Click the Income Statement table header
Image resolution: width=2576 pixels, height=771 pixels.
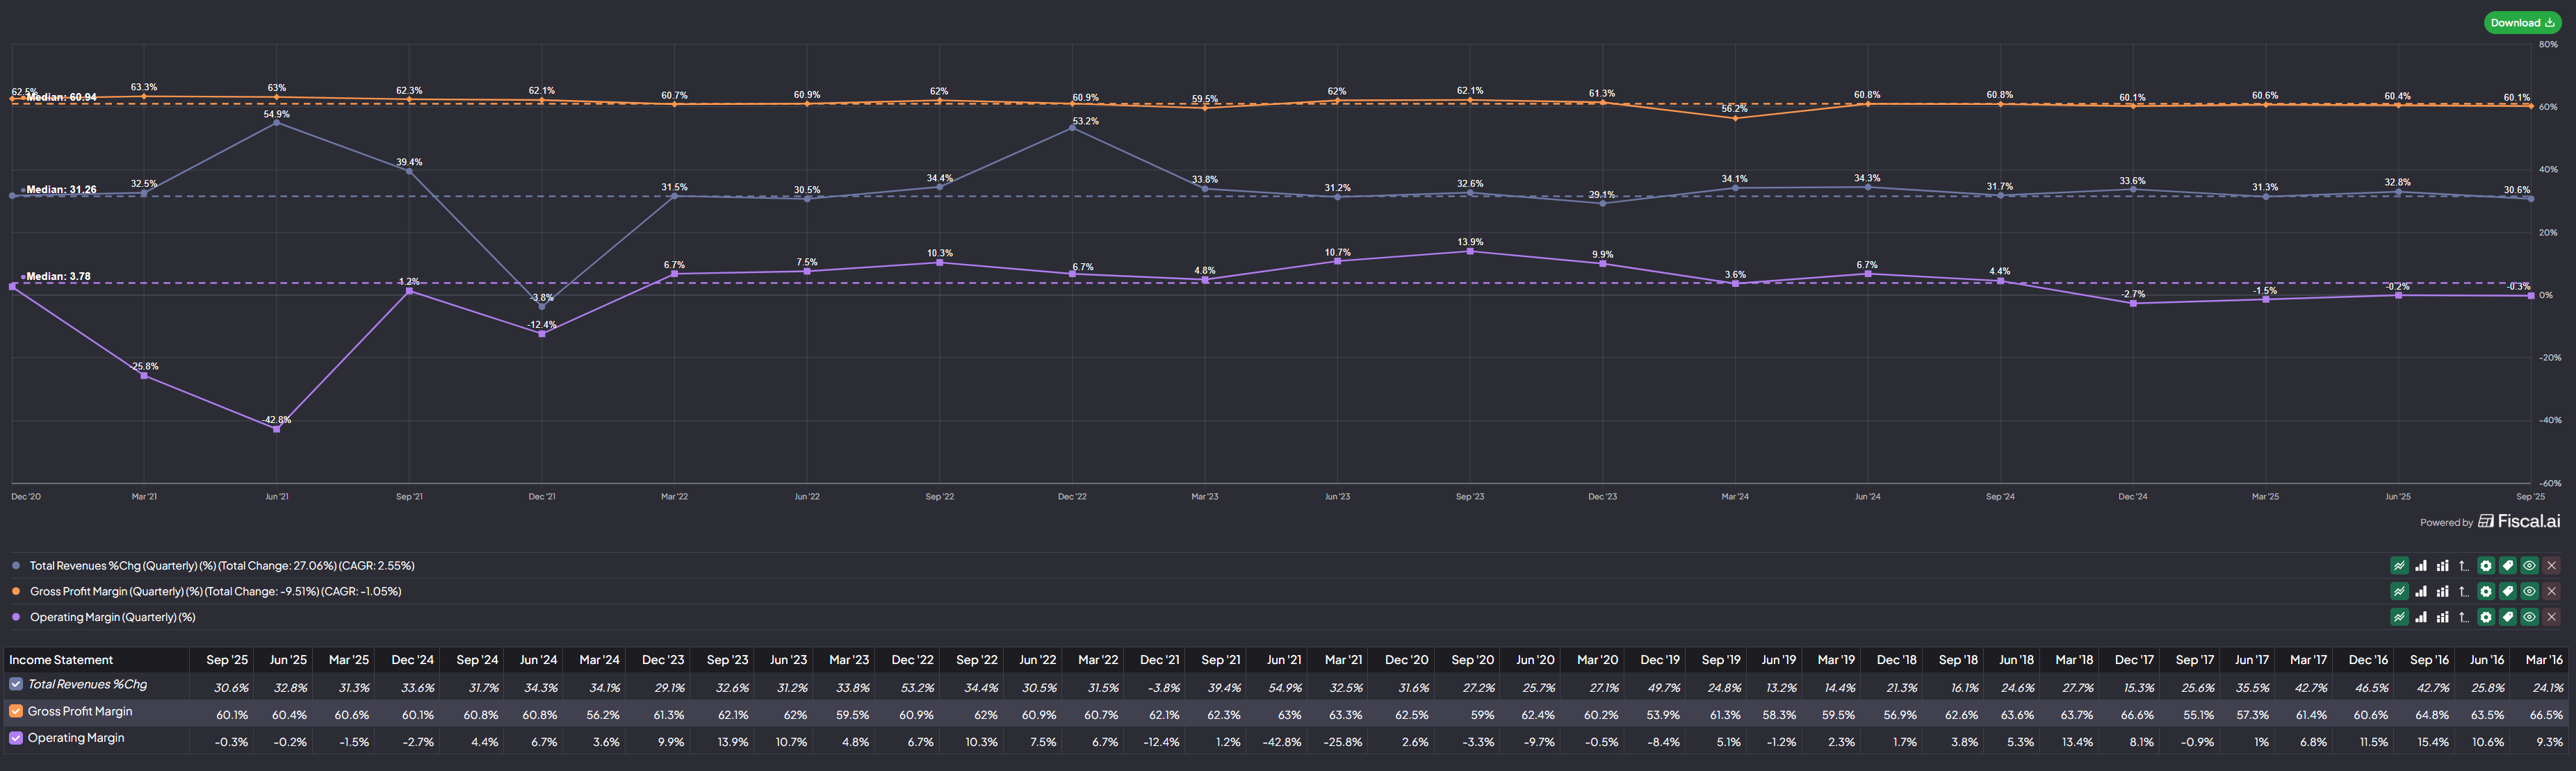click(x=61, y=660)
